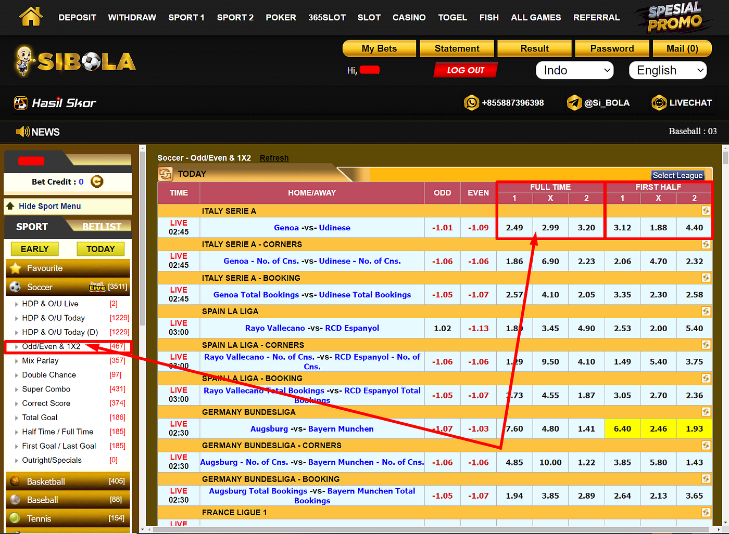This screenshot has height=534, width=729.
Task: Open the Mail (0) inbox
Action: coord(682,48)
